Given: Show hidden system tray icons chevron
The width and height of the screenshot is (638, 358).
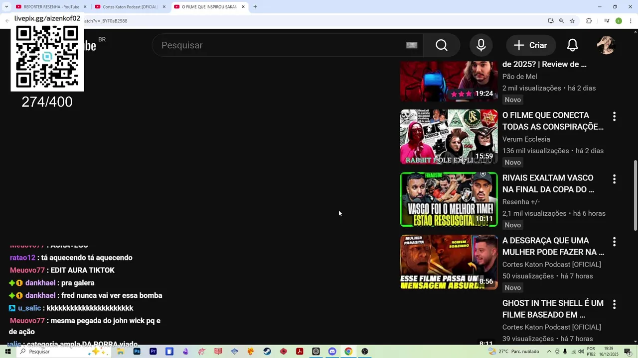Looking at the screenshot, I should (x=549, y=352).
